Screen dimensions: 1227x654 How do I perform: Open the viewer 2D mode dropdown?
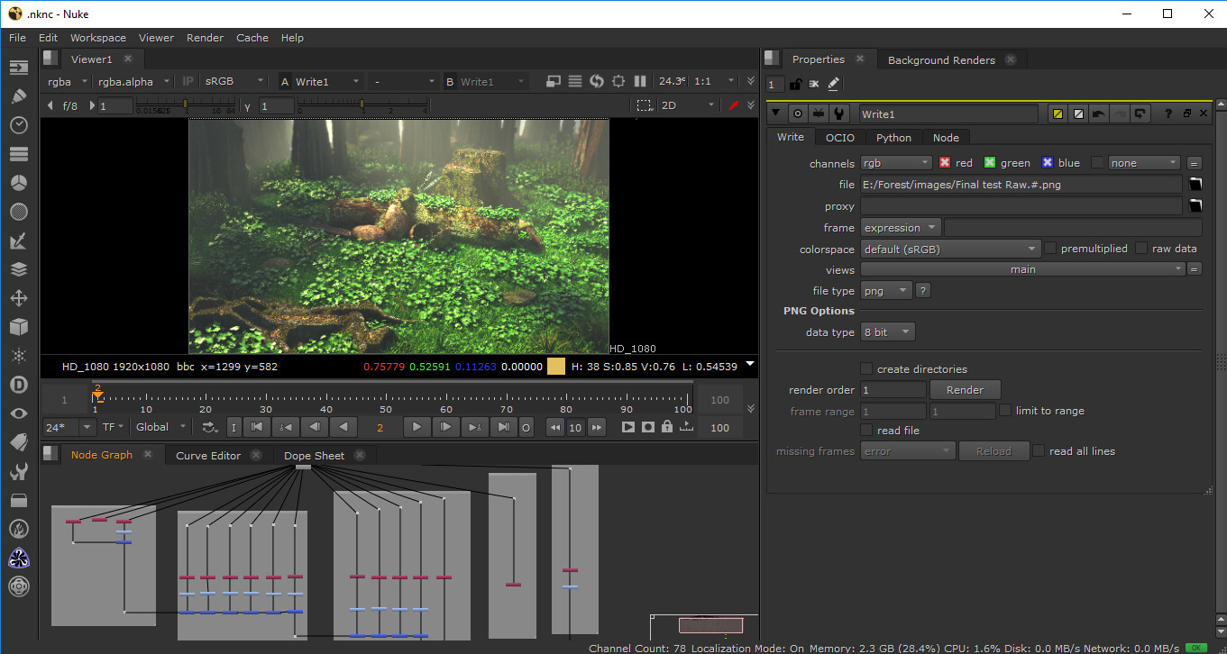pos(690,105)
